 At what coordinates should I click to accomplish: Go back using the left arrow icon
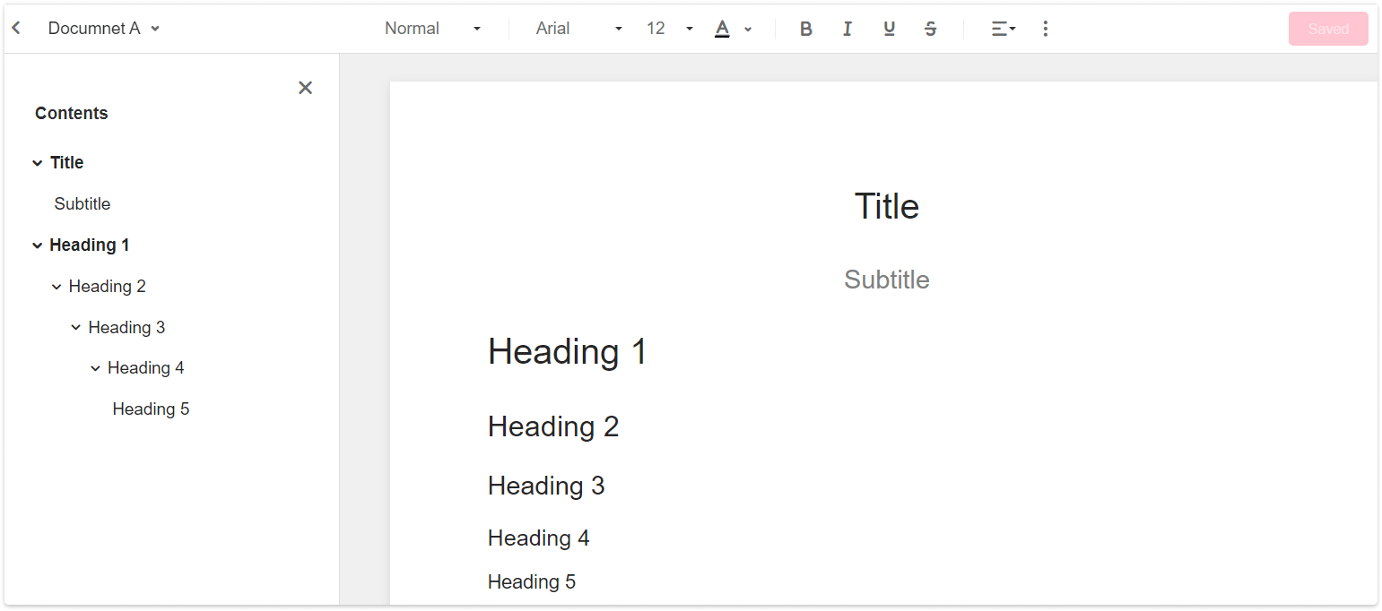(x=16, y=29)
